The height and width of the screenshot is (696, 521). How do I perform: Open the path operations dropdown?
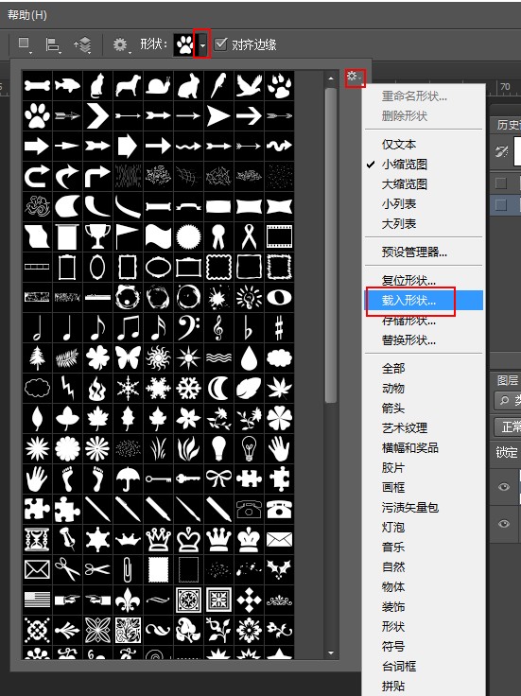coord(24,44)
